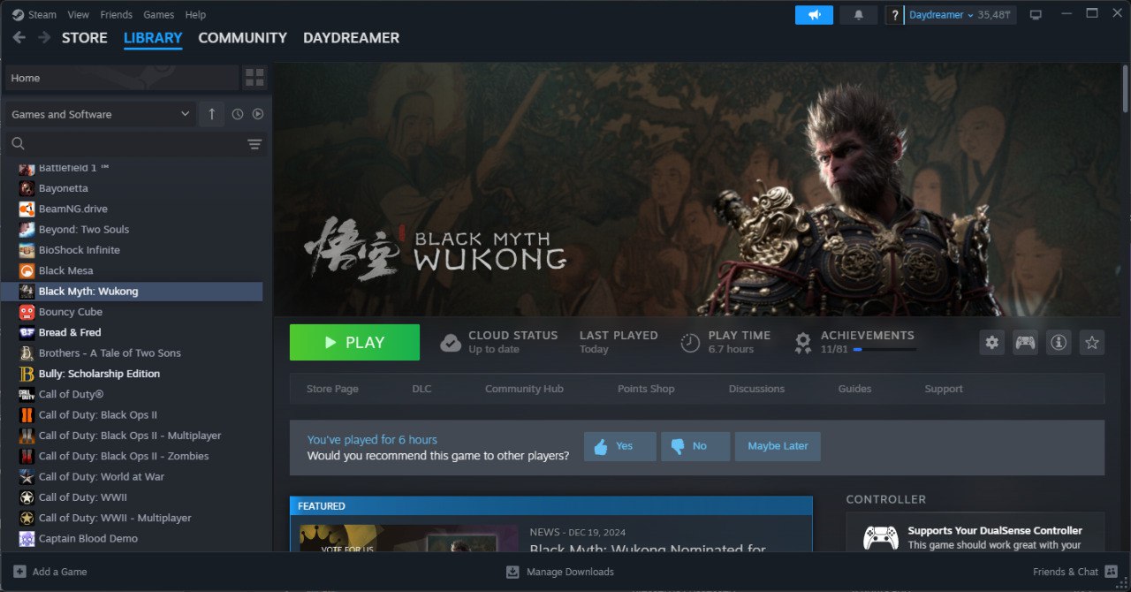Click the achievements progress bar
Image resolution: width=1131 pixels, height=592 pixels.
click(x=884, y=350)
